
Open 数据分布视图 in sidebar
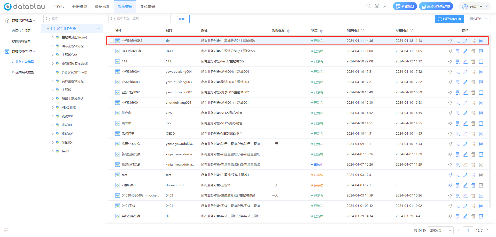(21, 31)
